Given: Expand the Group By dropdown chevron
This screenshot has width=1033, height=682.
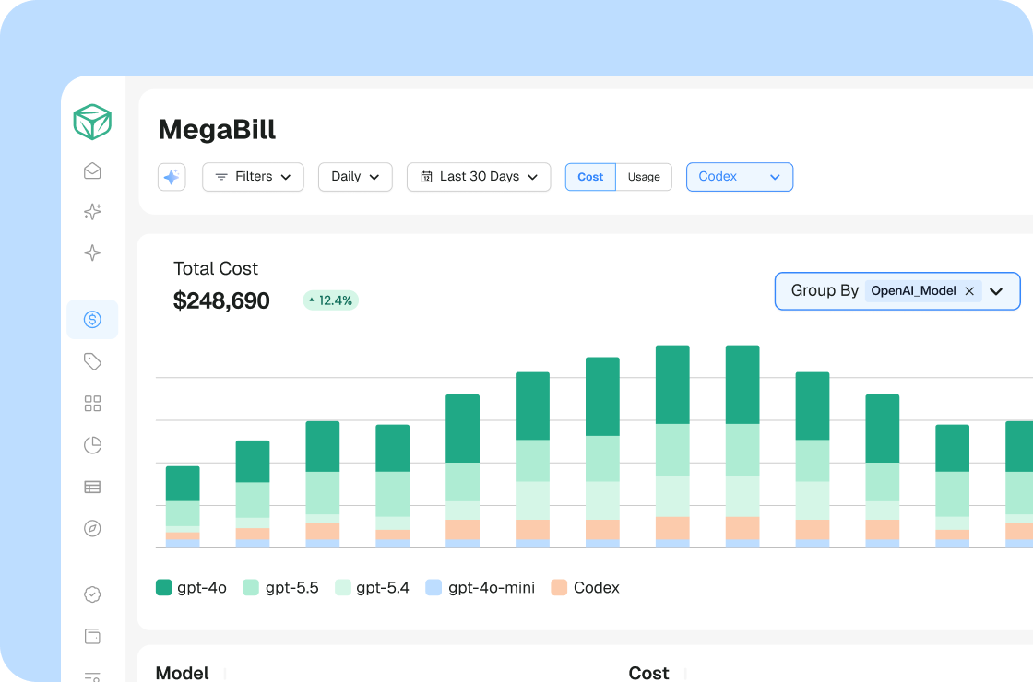Looking at the screenshot, I should [996, 291].
